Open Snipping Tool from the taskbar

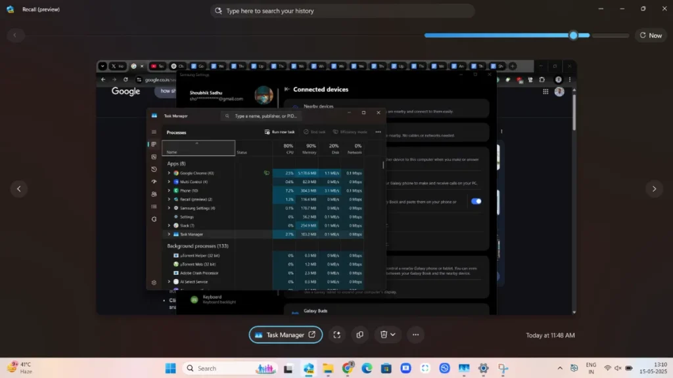(x=503, y=368)
